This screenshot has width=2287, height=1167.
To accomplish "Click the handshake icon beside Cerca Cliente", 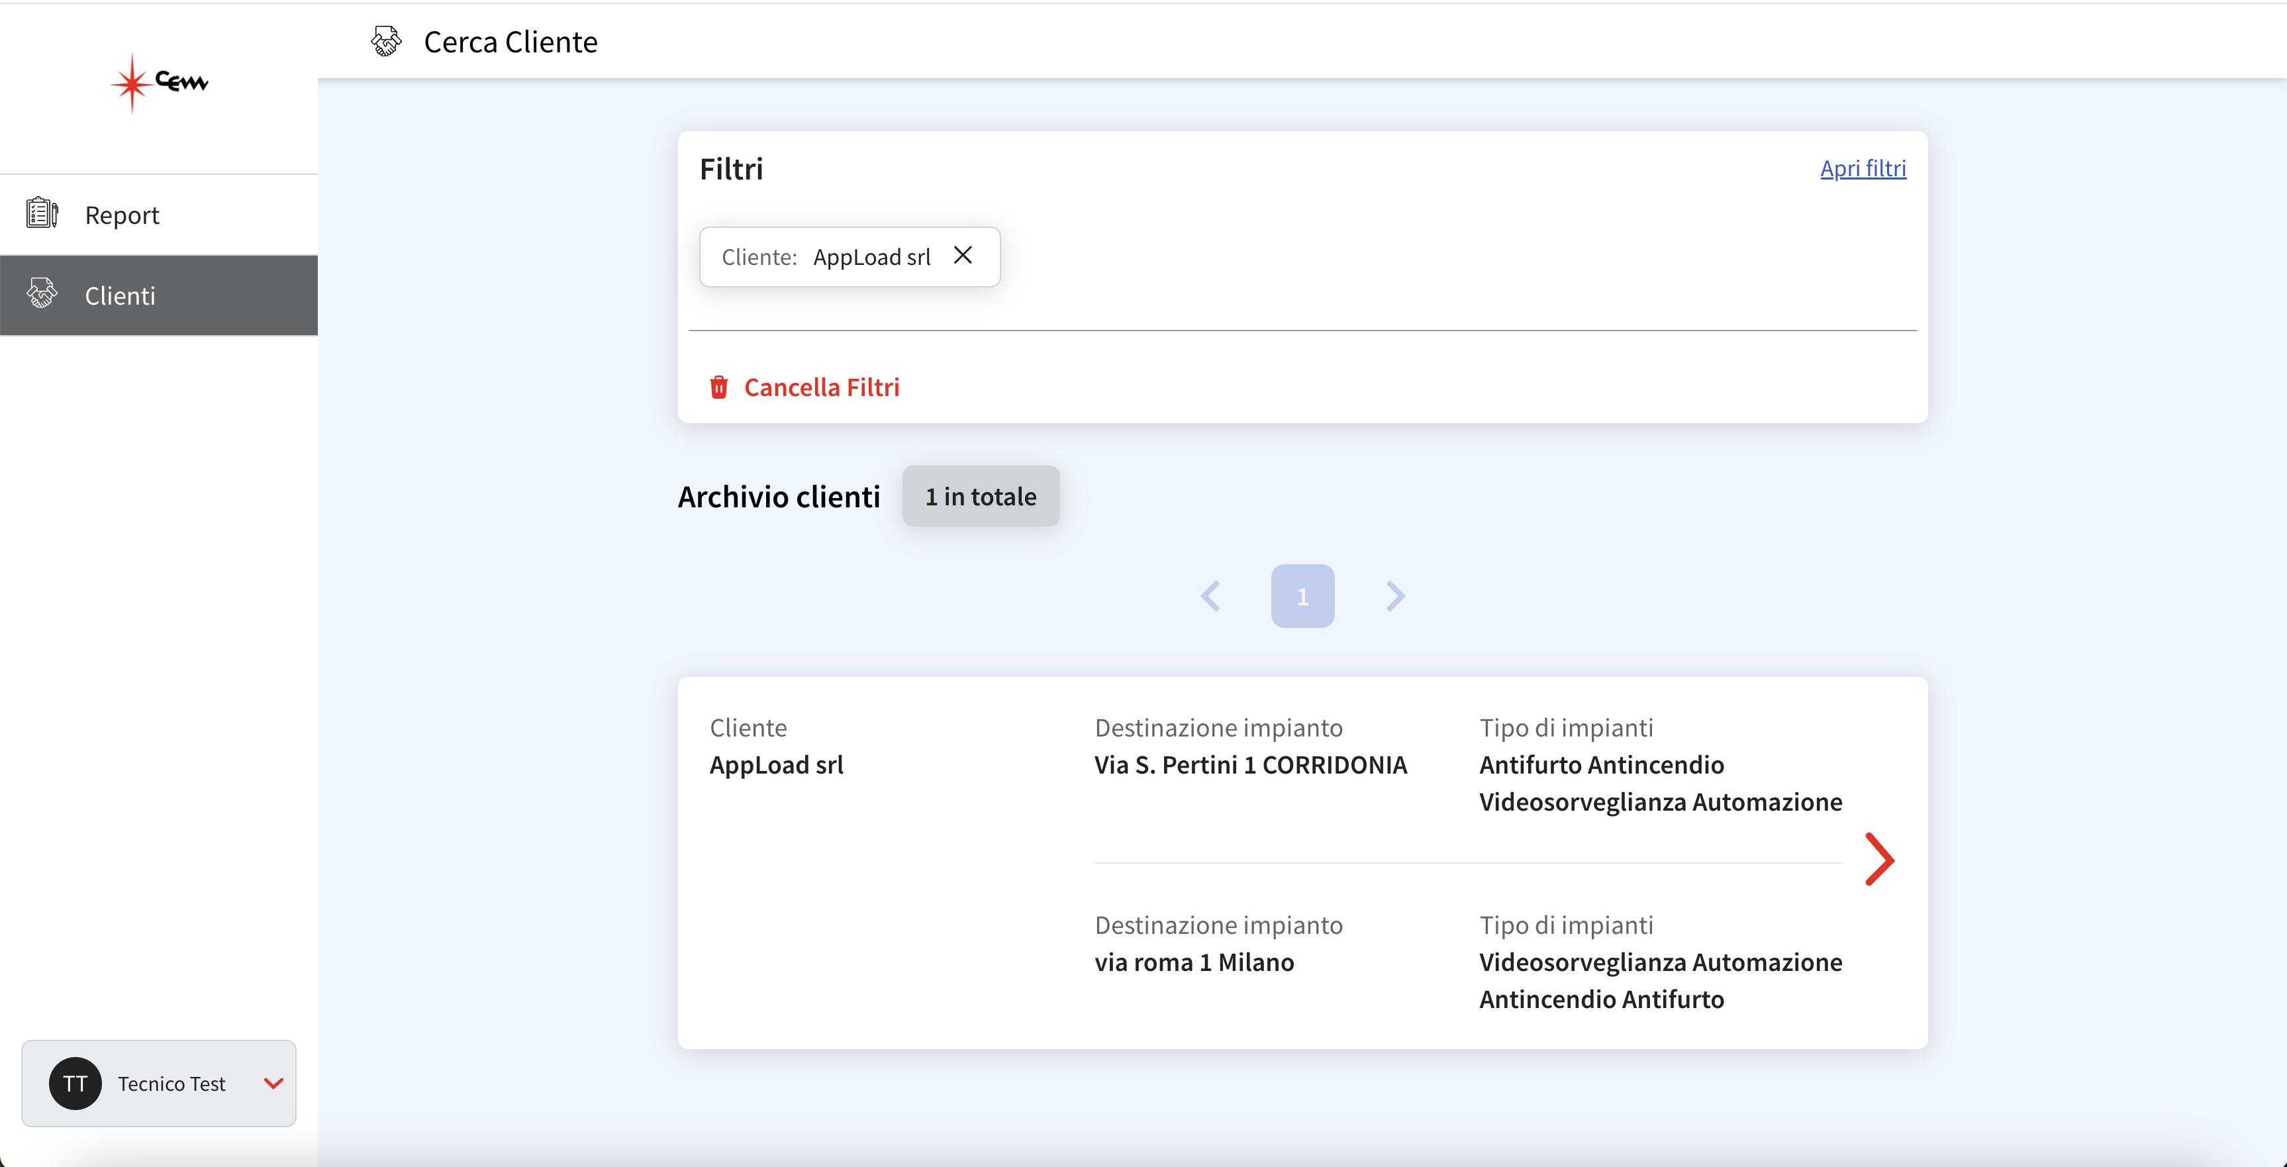I will coord(386,42).
